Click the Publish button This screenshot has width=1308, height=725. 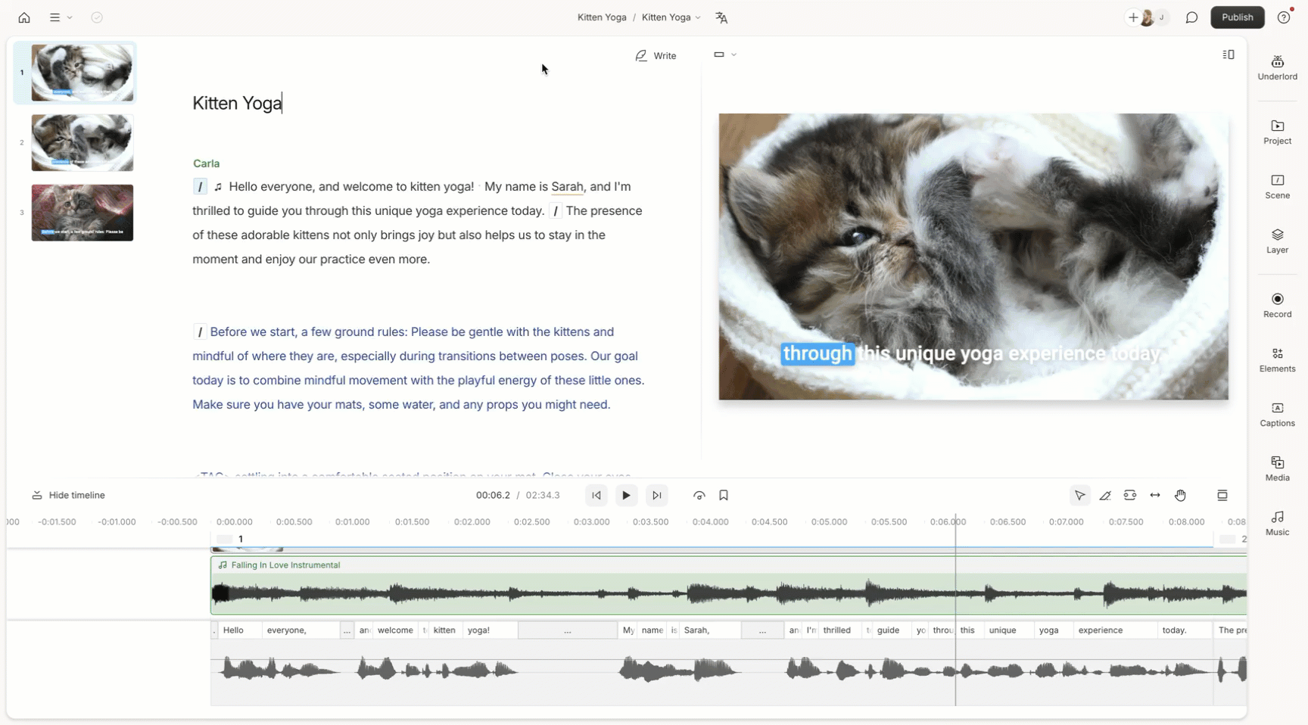point(1237,17)
